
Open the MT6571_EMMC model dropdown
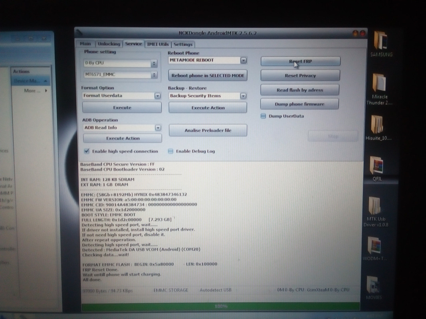[x=120, y=75]
